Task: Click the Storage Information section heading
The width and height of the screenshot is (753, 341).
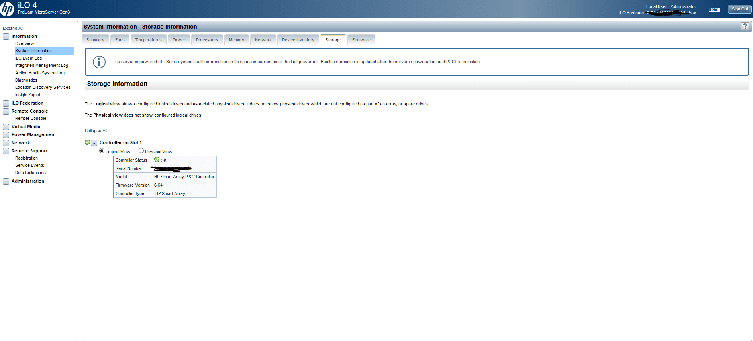Action: click(117, 84)
